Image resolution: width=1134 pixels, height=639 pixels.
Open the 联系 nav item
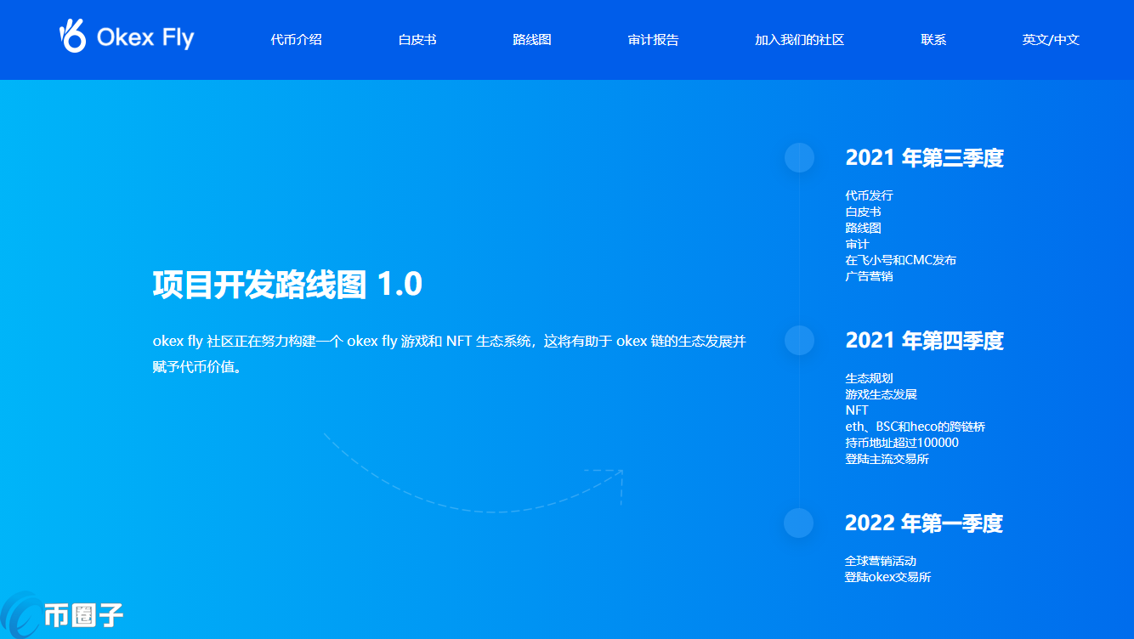pyautogui.click(x=933, y=40)
